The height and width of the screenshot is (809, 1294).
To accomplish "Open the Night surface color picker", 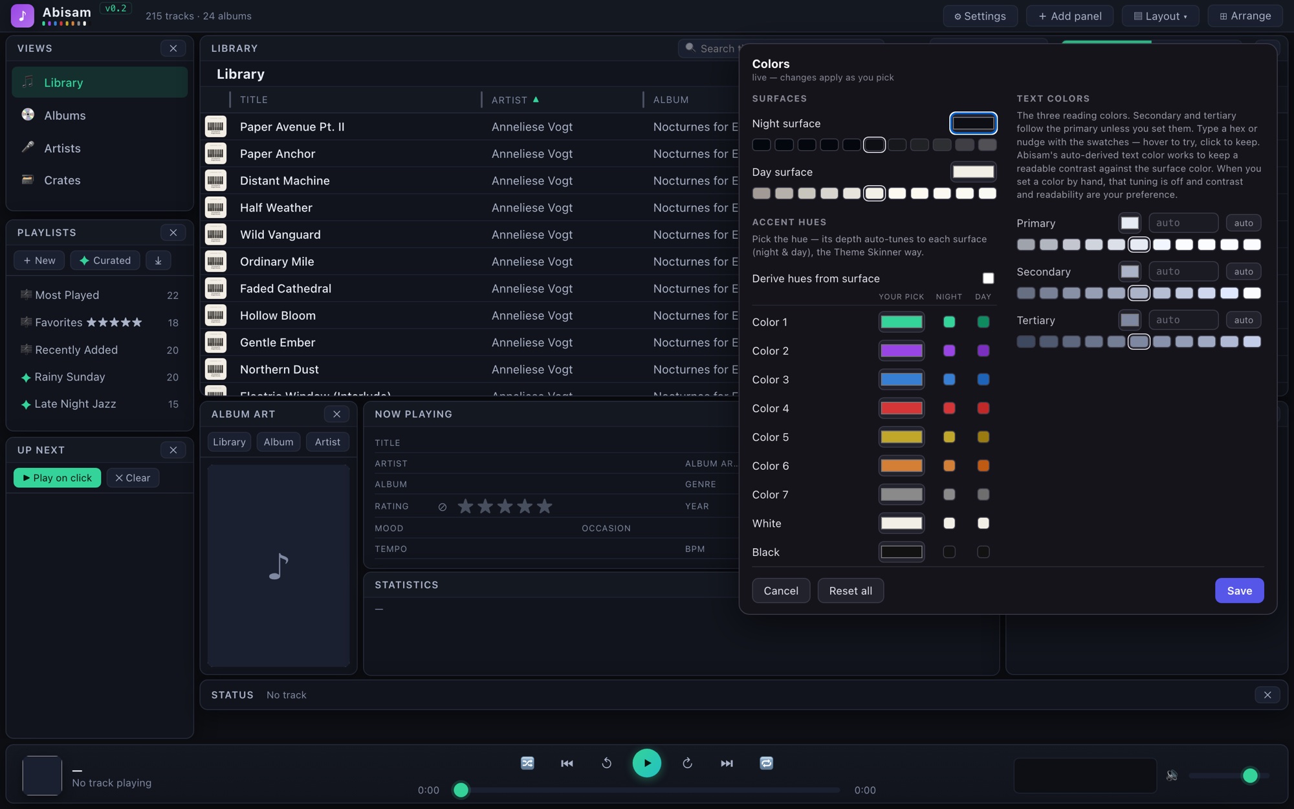I will pos(973,123).
